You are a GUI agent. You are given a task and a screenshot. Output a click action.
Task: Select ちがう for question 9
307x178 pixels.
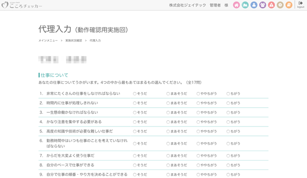coord(228,175)
